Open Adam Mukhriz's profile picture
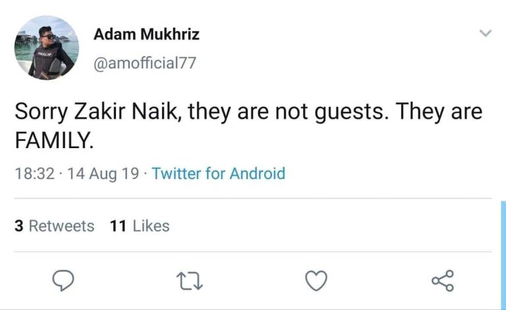This screenshot has width=506, height=310. [45, 48]
